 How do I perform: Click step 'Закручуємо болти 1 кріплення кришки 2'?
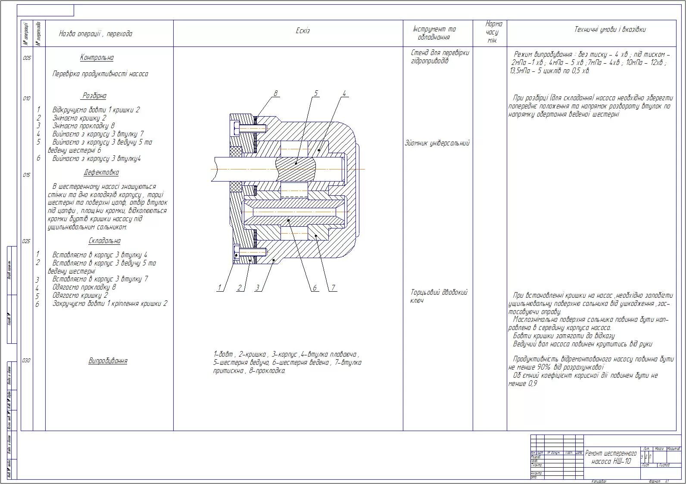pyautogui.click(x=110, y=304)
